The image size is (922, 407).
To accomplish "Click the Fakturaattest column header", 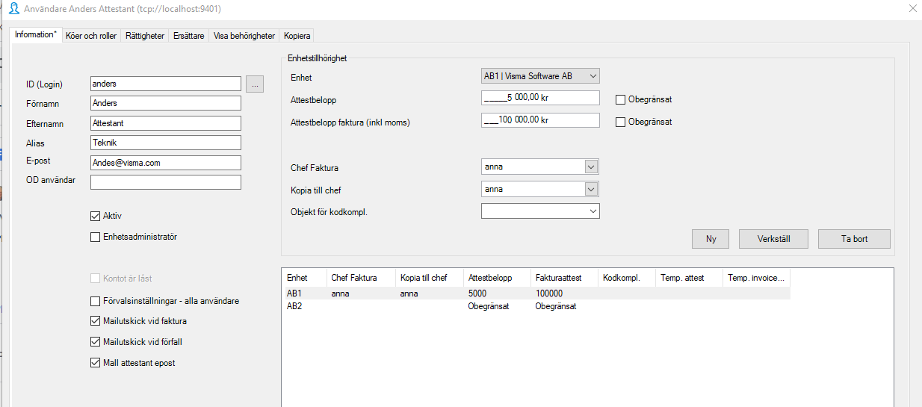I will click(x=565, y=278).
